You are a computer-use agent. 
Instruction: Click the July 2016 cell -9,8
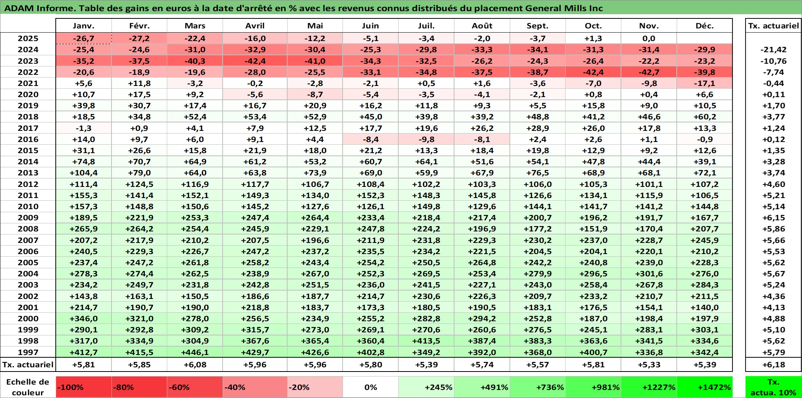pyautogui.click(x=426, y=139)
